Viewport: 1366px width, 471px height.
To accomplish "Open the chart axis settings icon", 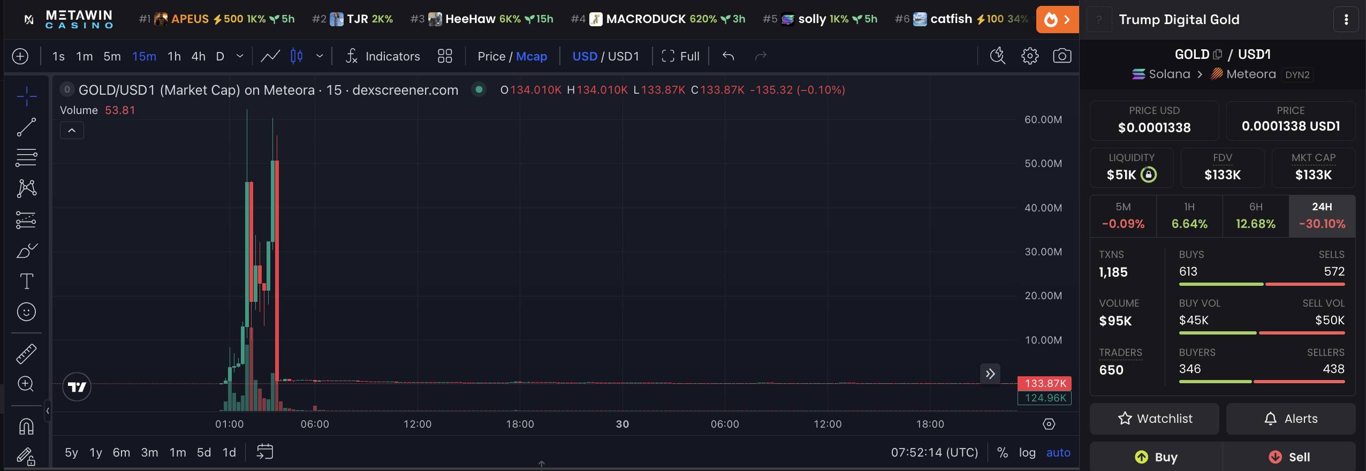I will [x=1049, y=424].
